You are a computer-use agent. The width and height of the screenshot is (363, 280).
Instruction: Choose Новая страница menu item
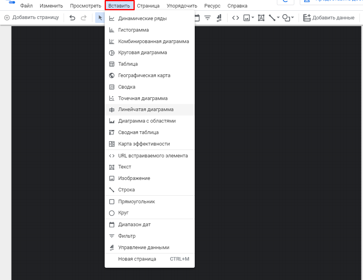[137, 259]
